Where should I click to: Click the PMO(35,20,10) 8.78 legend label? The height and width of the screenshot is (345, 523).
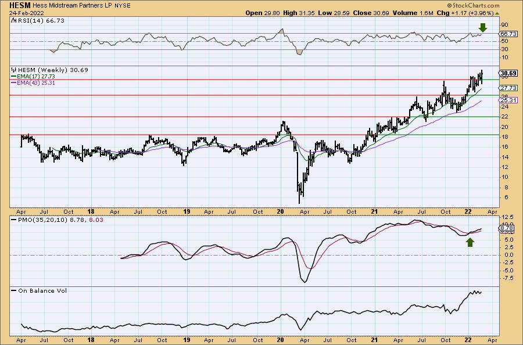52,220
